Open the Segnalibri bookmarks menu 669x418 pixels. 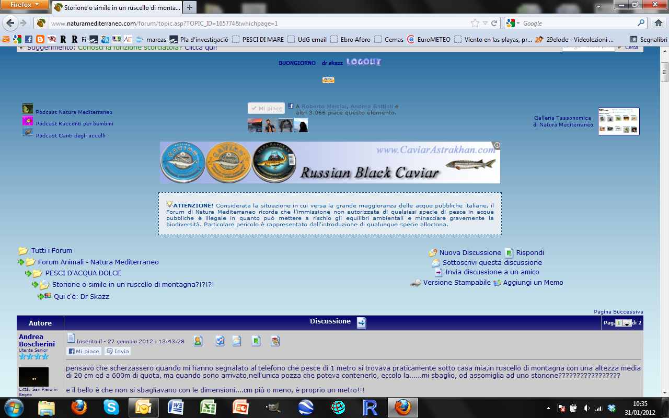click(x=649, y=39)
